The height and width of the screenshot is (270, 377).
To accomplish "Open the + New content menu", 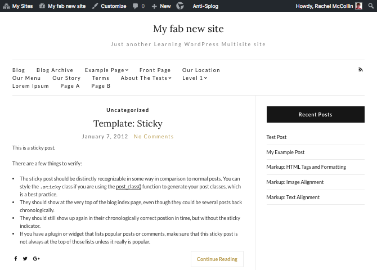I will (x=161, y=6).
